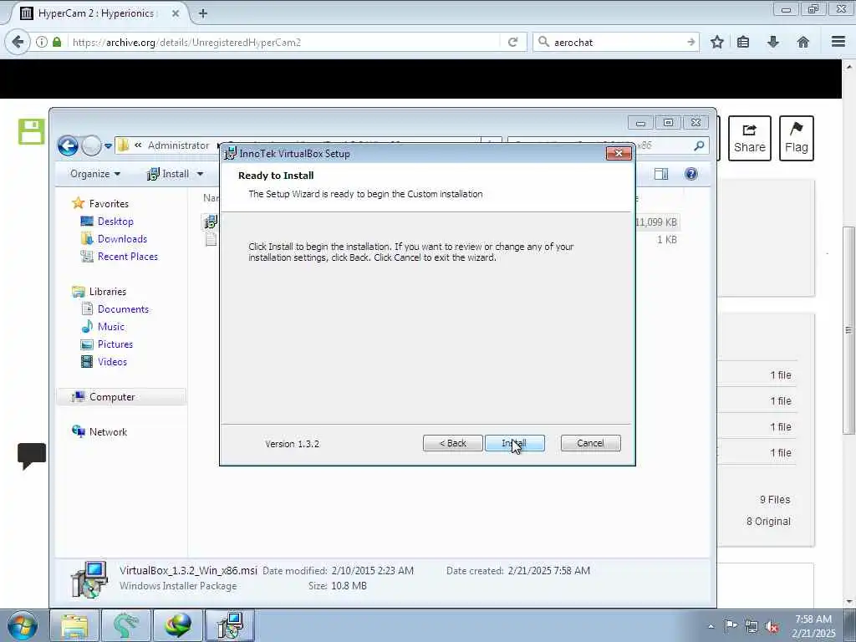Click the green padlock security icon
The image size is (856, 642).
pos(57,42)
